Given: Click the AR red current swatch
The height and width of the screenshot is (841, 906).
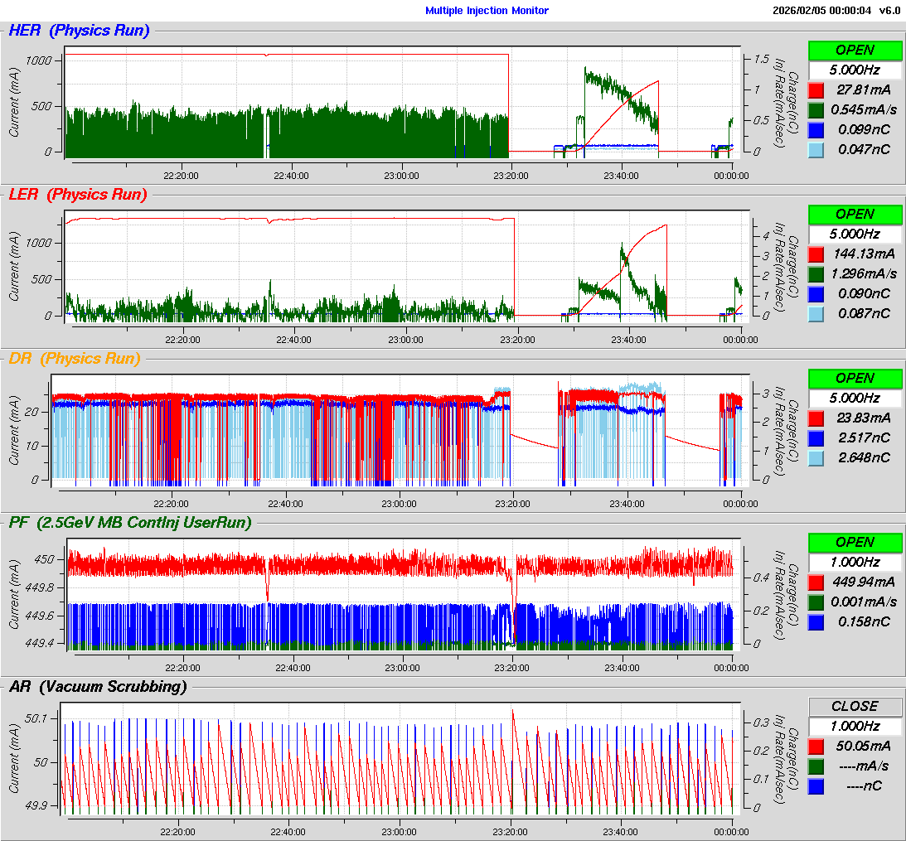Looking at the screenshot, I should click(816, 746).
